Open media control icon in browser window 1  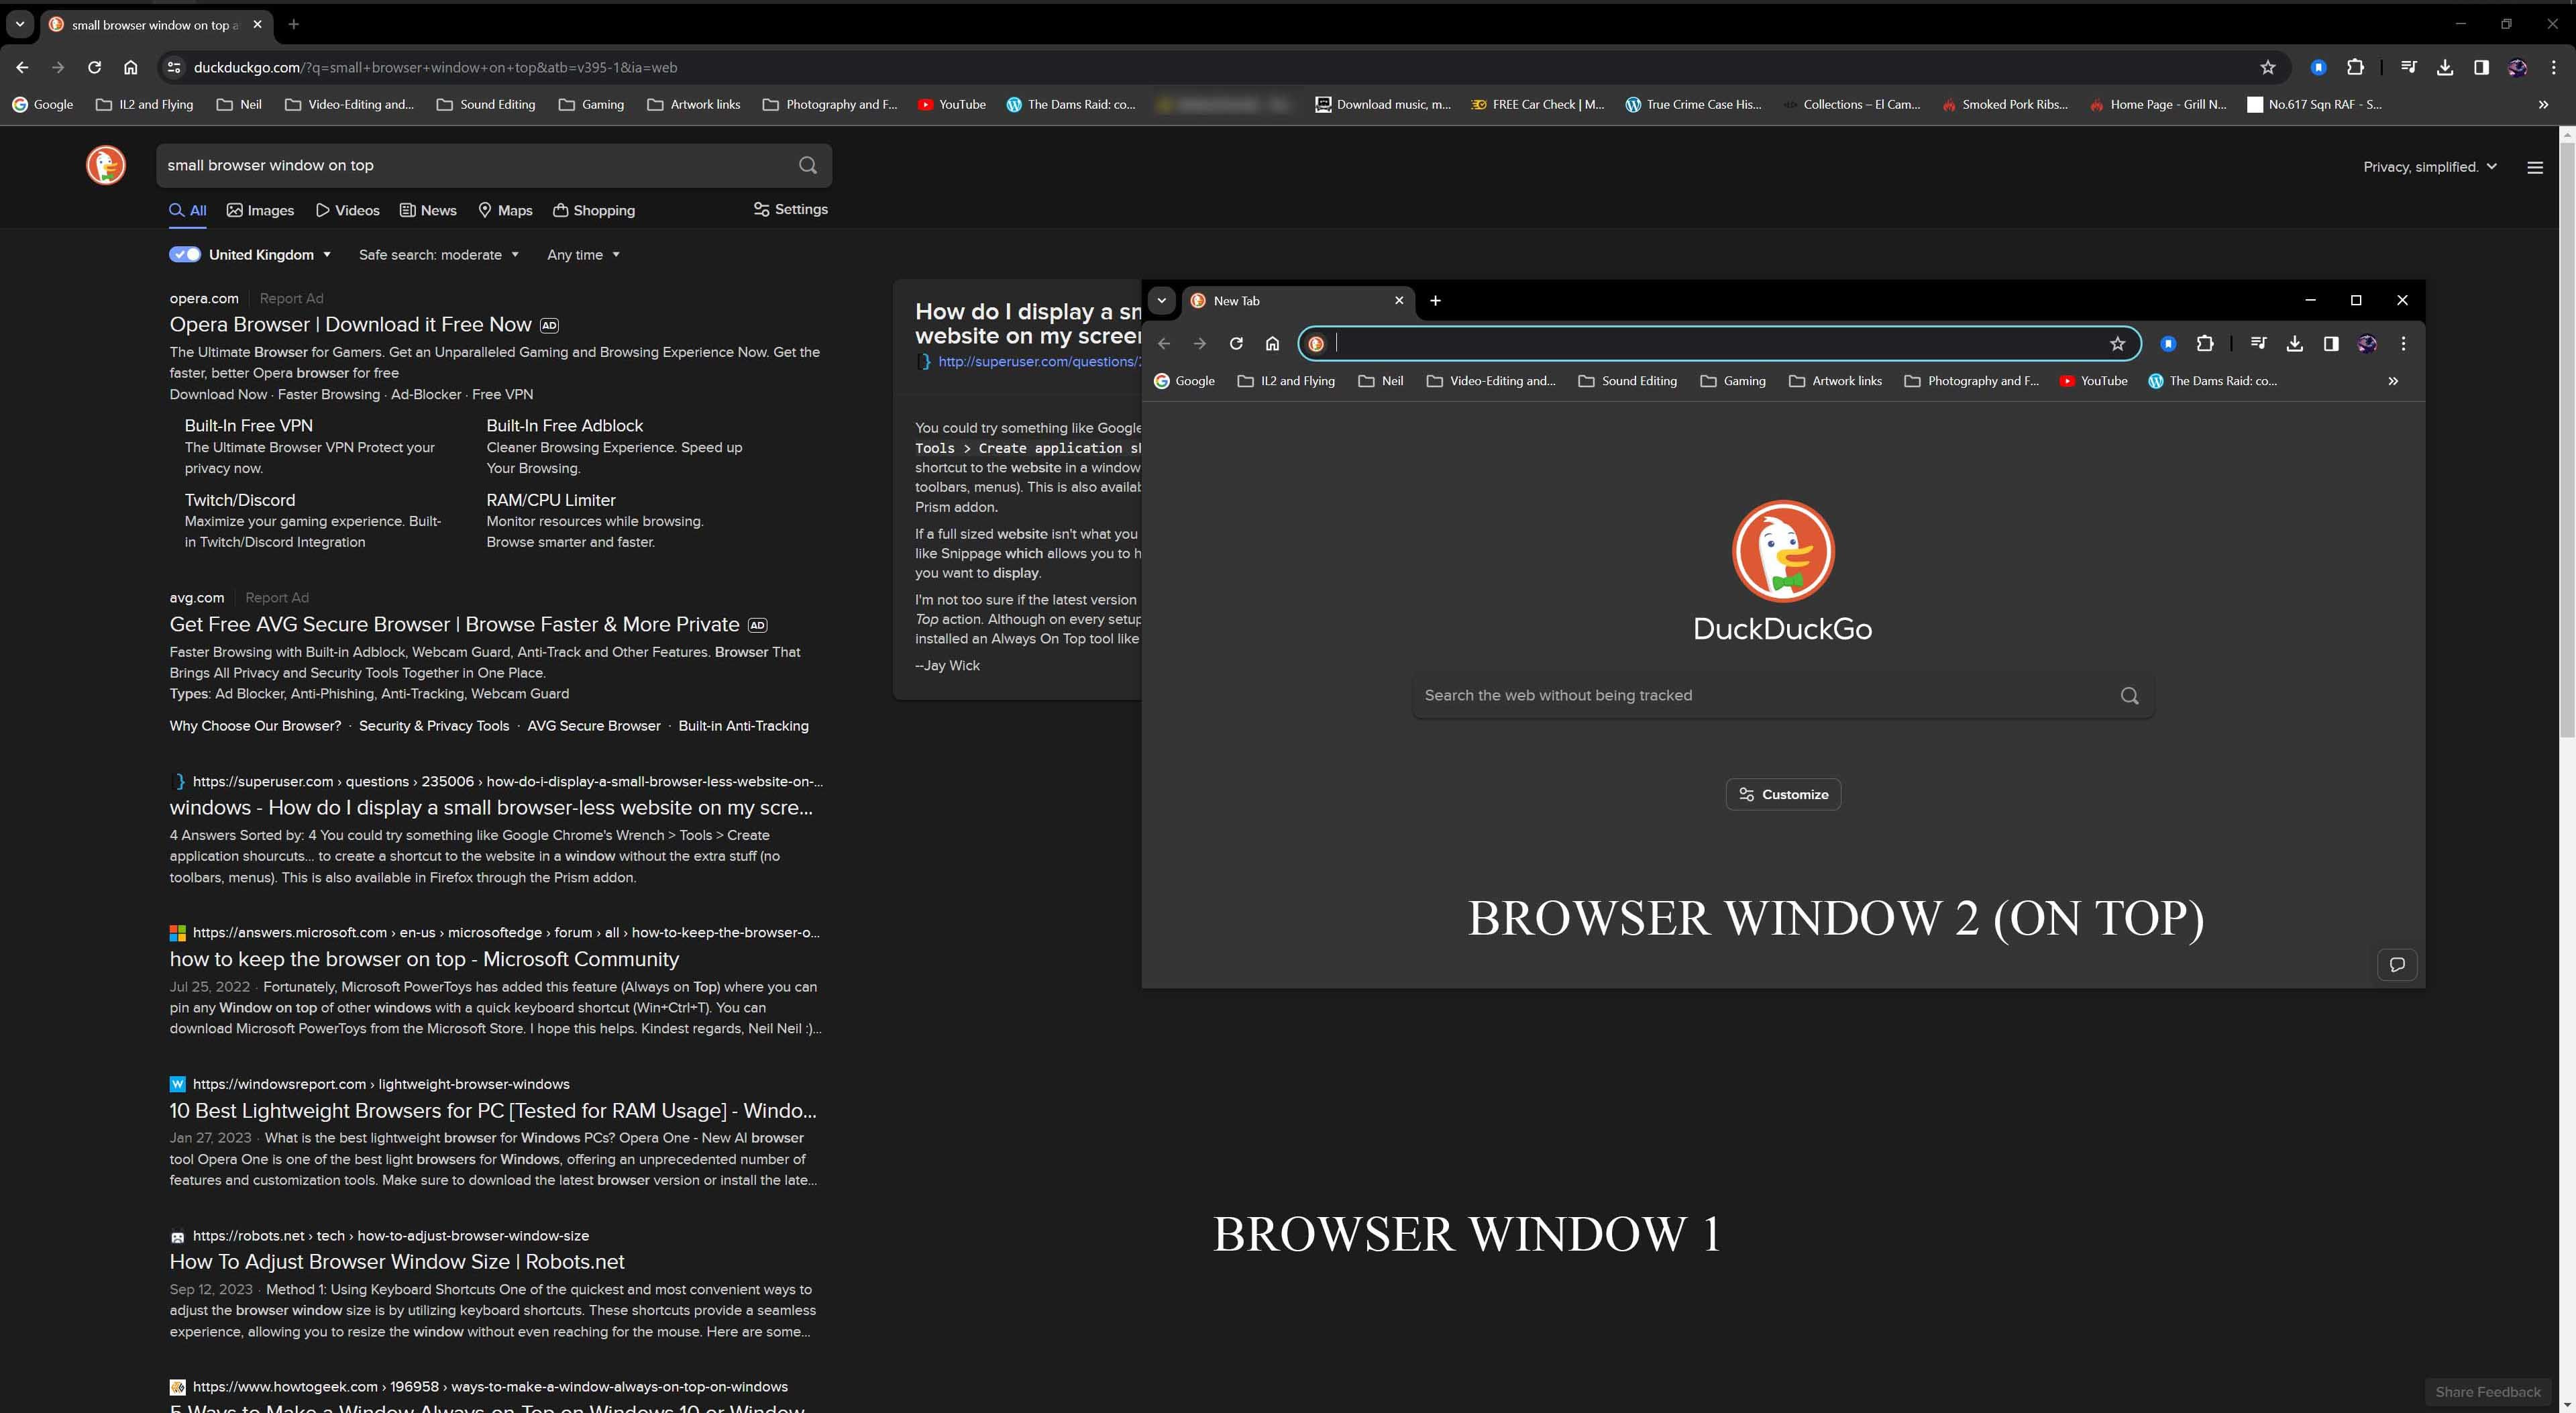click(x=2409, y=67)
